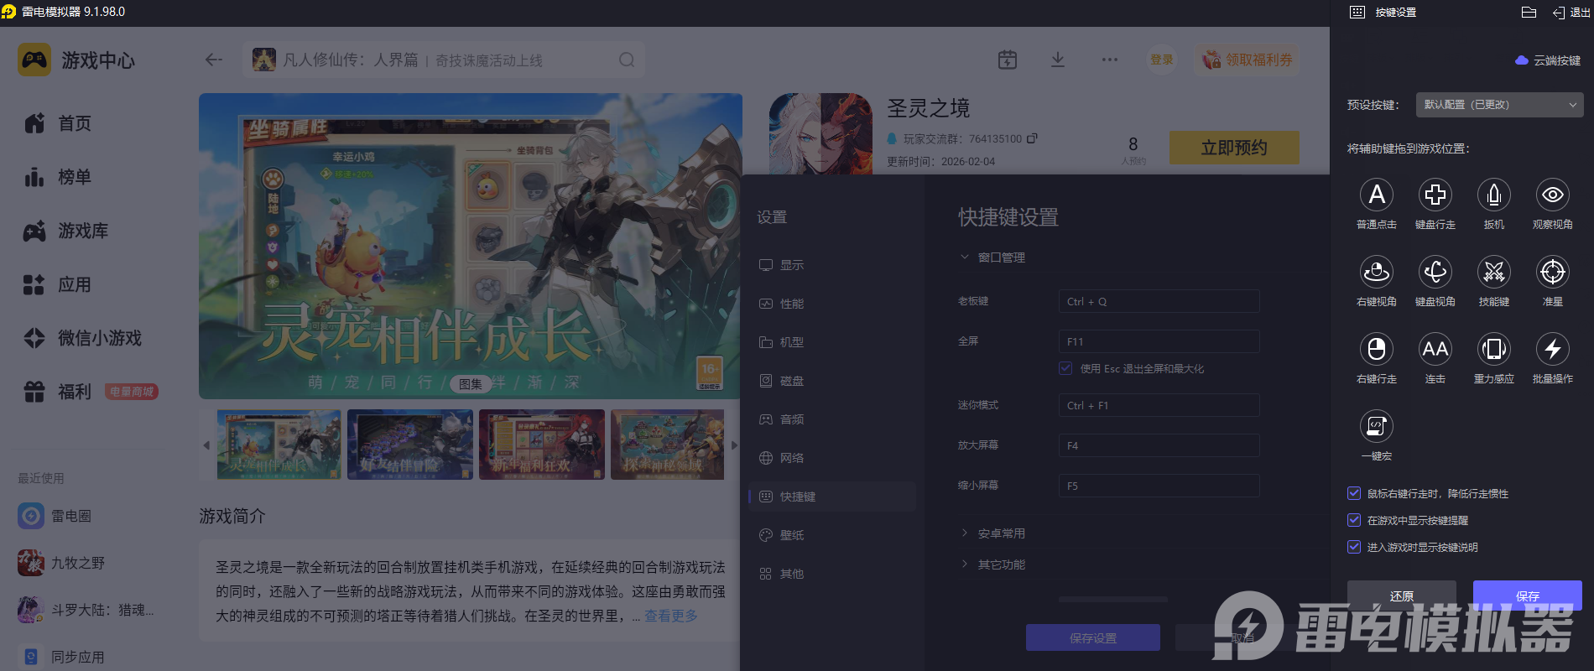
Task: Go to 首页 in sidebar
Action: pos(57,123)
